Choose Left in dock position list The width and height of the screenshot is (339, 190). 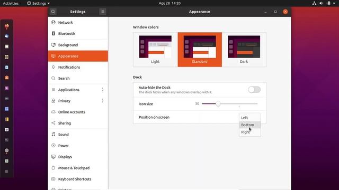click(249, 118)
